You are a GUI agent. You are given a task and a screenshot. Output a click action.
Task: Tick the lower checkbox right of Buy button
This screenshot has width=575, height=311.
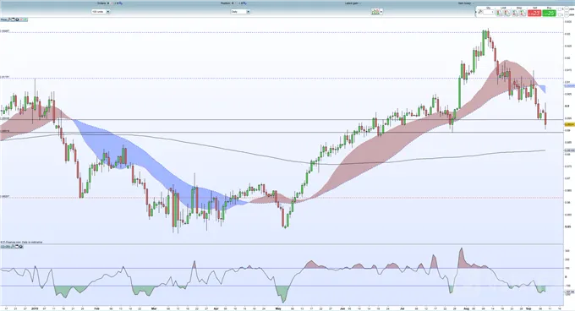click(x=559, y=14)
